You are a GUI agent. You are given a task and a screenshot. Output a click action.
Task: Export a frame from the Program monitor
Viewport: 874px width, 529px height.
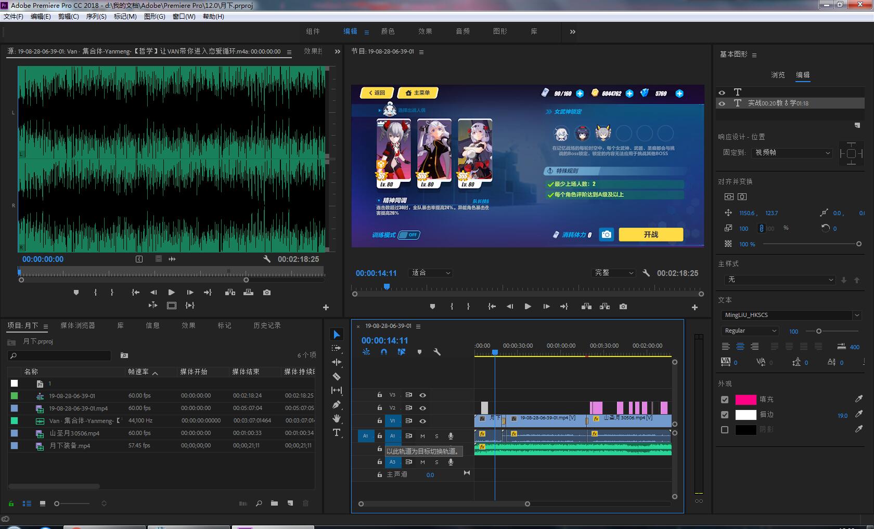pyautogui.click(x=623, y=307)
